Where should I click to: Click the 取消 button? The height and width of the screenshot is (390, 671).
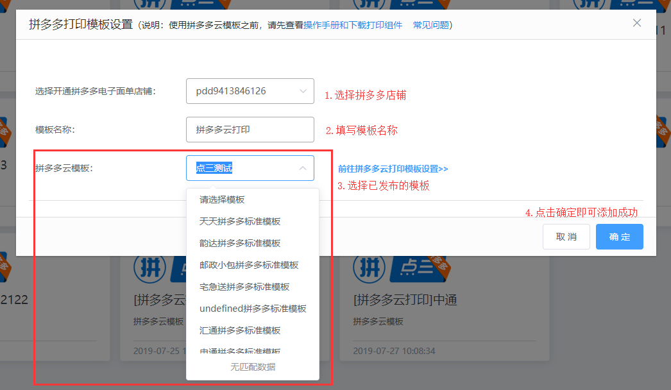point(566,237)
